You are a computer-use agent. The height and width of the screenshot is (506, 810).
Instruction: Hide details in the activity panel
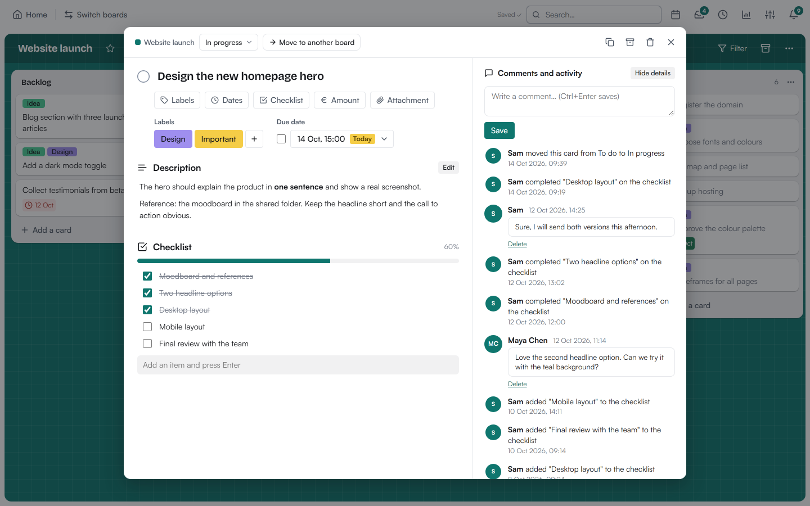coord(652,73)
